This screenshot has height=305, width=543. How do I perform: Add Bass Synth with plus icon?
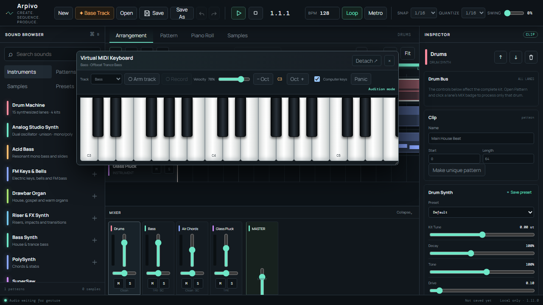[95, 240]
